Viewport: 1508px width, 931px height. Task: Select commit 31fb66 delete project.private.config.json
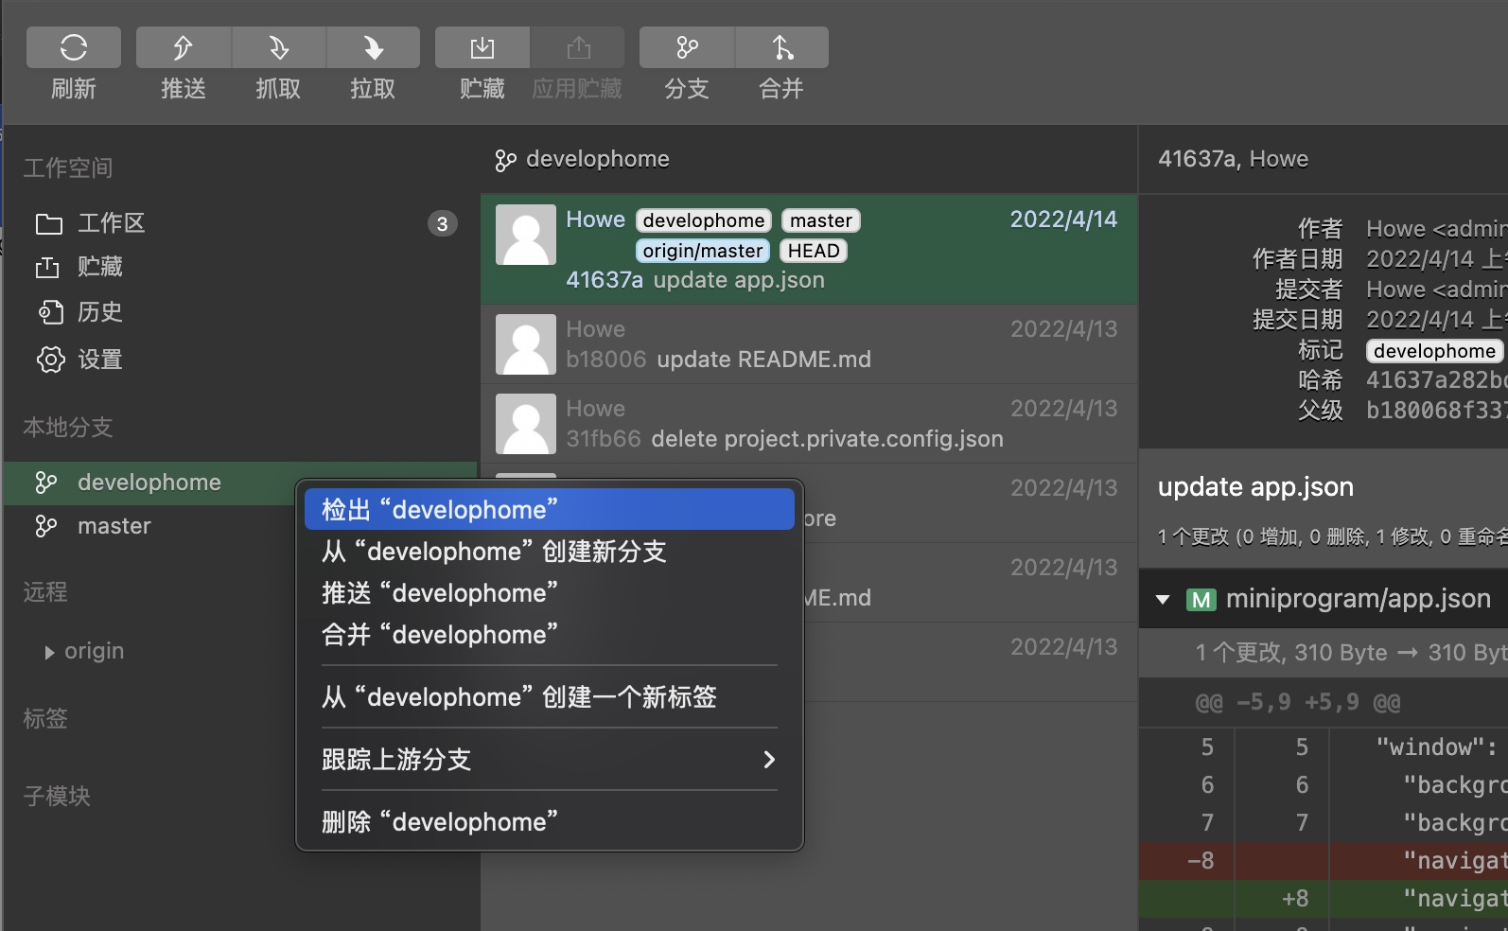(809, 424)
